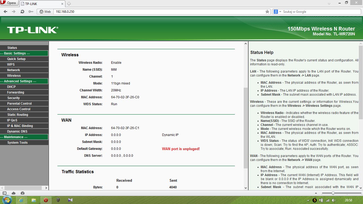
Task: Open the Opera main menu
Action: pyautogui.click(x=9, y=3)
